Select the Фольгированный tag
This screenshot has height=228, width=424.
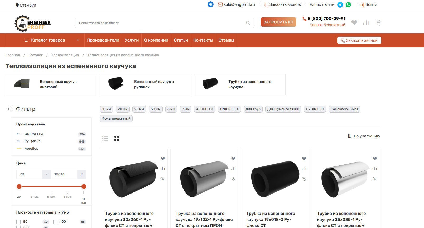116,119
